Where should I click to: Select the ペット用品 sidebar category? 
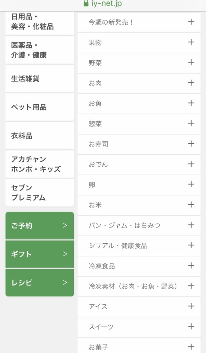pyautogui.click(x=40, y=107)
